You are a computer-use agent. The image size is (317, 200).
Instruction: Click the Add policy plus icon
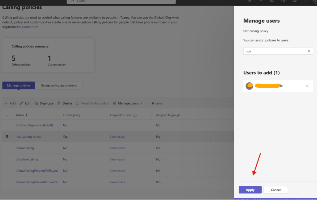[6, 103]
